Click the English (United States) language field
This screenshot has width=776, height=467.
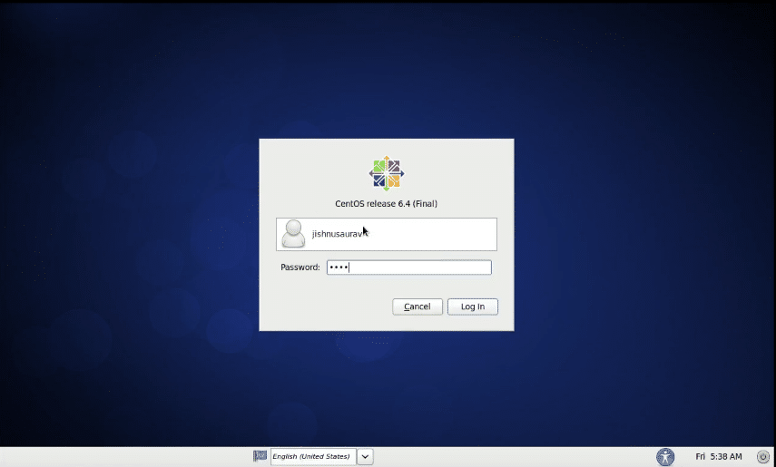[x=313, y=457]
